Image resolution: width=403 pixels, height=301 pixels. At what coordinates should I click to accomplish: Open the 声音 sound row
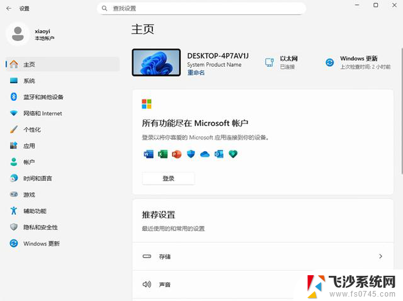pos(263,284)
